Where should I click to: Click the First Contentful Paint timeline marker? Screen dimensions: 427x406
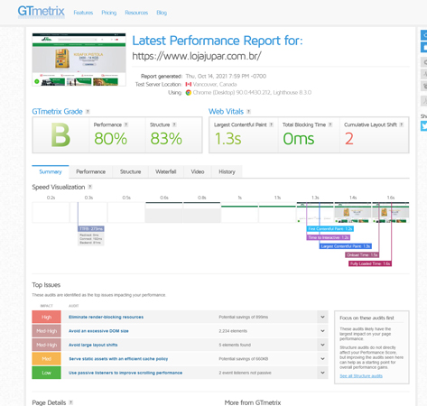(330, 229)
